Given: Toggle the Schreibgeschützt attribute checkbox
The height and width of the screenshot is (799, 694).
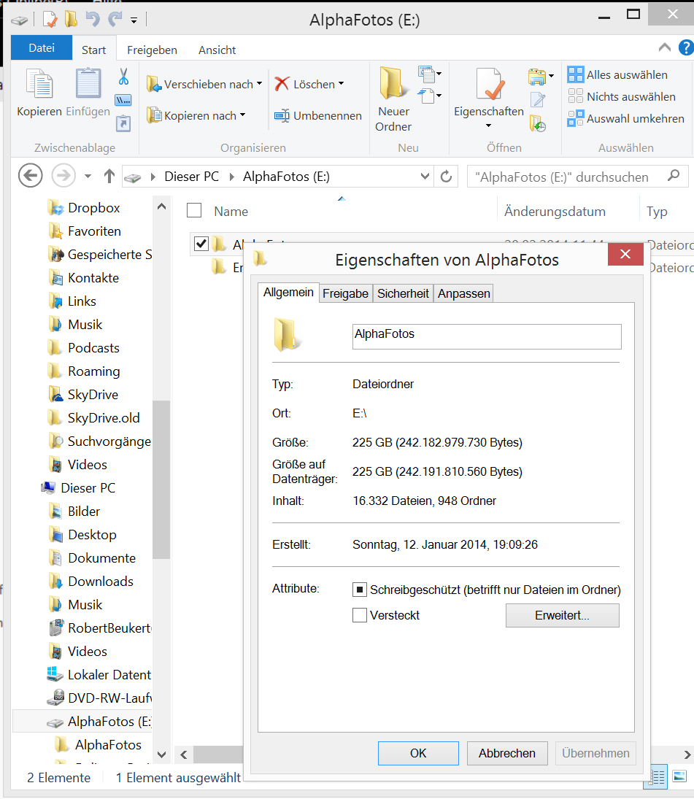Looking at the screenshot, I should tap(360, 588).
